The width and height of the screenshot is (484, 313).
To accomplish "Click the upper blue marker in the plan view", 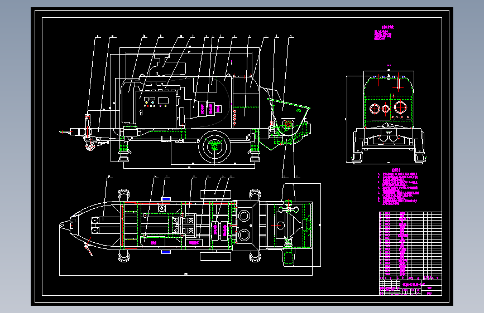I will [x=166, y=199].
